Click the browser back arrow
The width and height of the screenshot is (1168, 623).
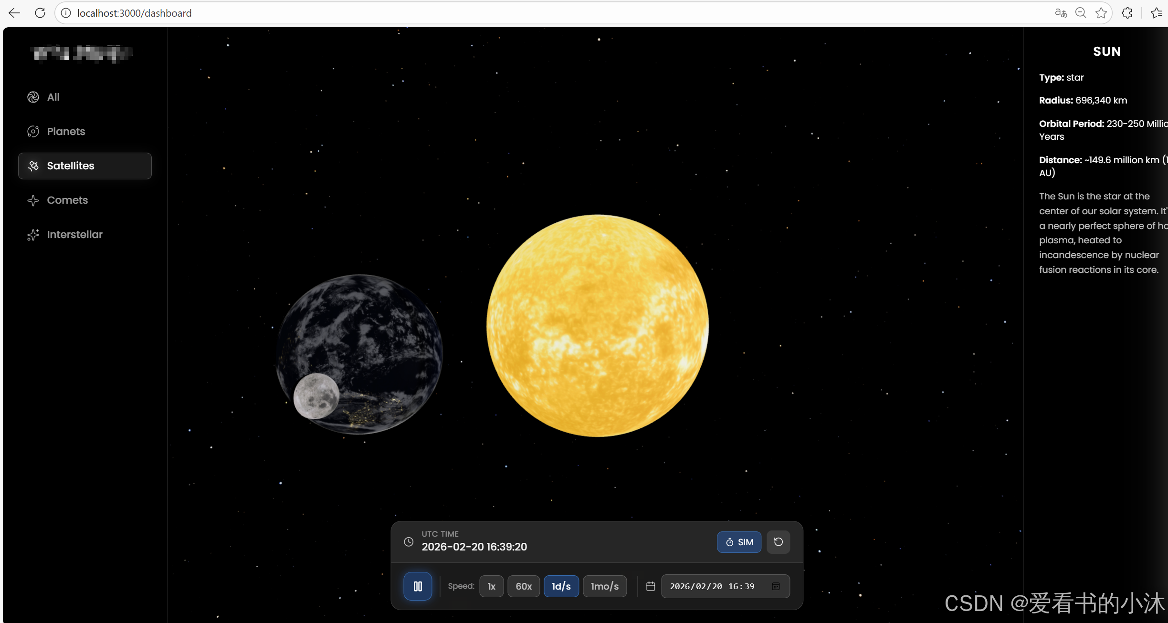coord(14,13)
